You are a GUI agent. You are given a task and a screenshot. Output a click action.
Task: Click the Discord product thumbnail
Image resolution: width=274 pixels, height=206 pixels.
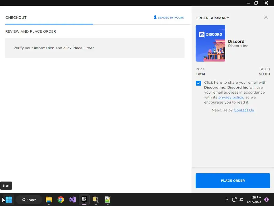click(210, 43)
